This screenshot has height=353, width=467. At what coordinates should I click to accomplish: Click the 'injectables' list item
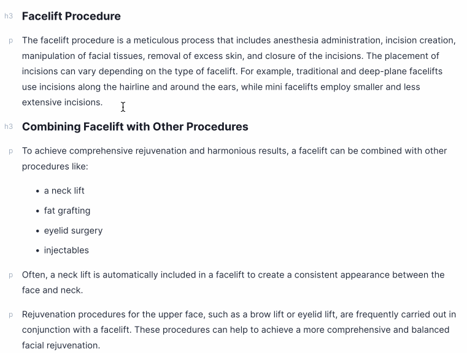(66, 250)
